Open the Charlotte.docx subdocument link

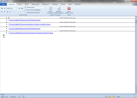[x=25, y=20]
